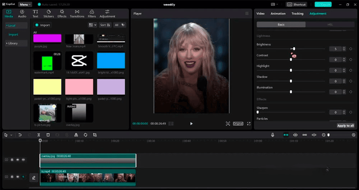Screen dimensions: 359x190
Task: Open the Effects tab
Action: pos(62,14)
